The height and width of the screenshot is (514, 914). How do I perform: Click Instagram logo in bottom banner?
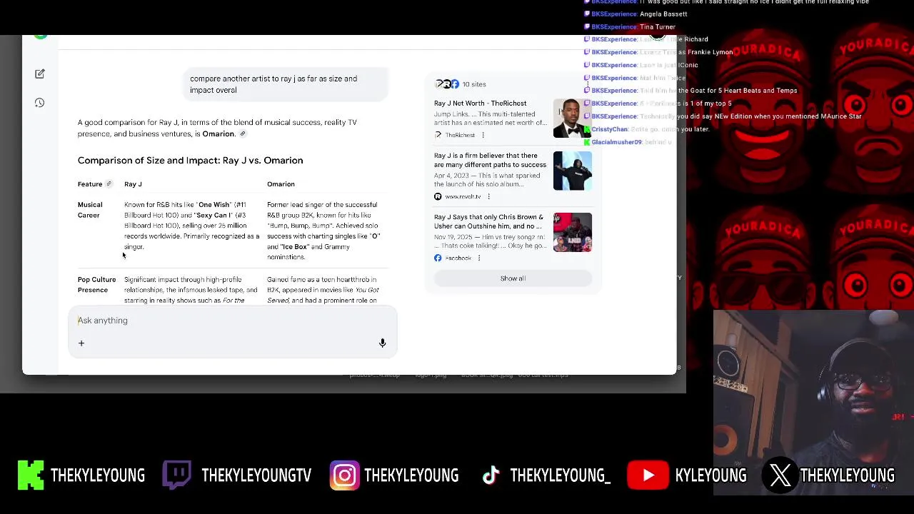pyautogui.click(x=344, y=475)
